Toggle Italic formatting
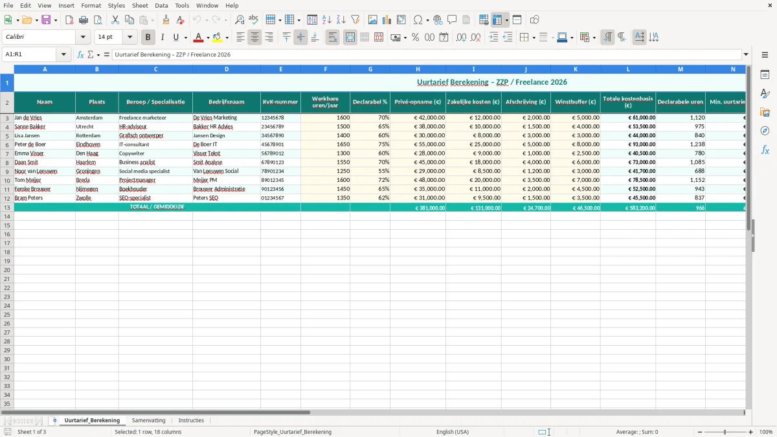The height and width of the screenshot is (437, 777). 163,38
